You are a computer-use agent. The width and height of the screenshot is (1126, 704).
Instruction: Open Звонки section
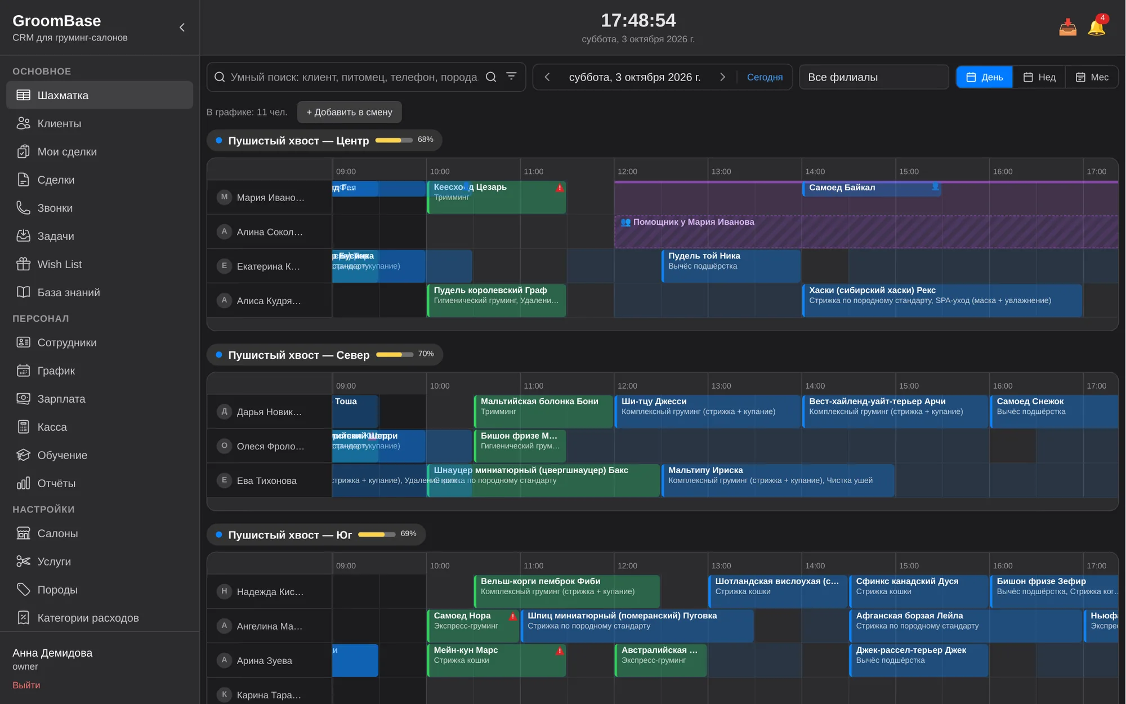(x=100, y=208)
